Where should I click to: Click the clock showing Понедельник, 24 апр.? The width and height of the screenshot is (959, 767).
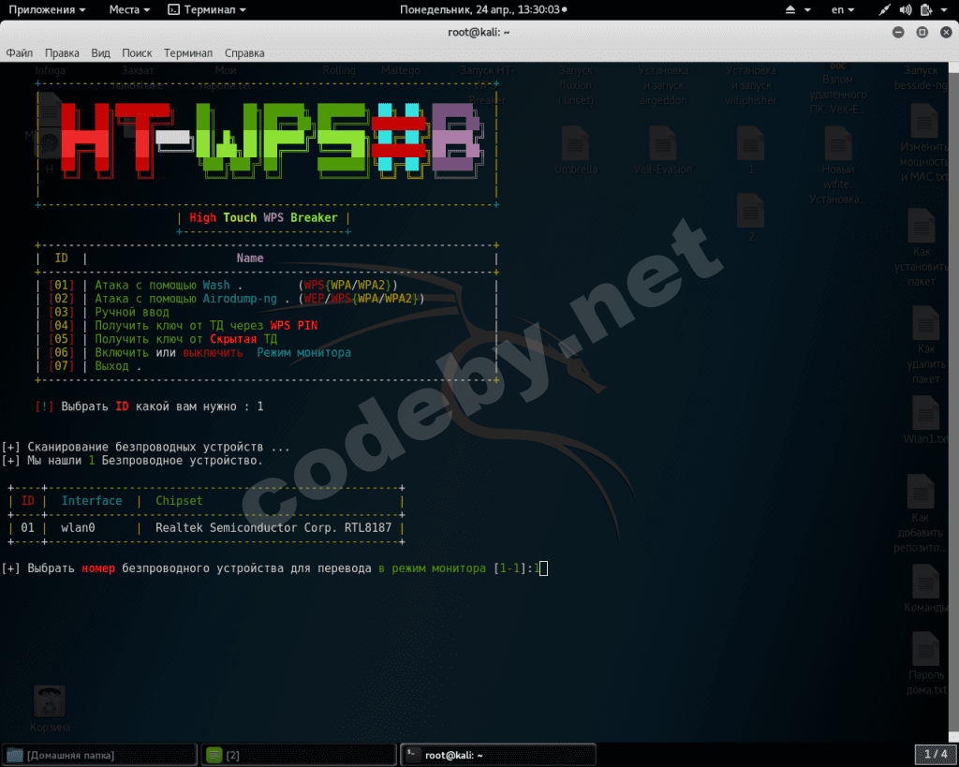point(482,9)
